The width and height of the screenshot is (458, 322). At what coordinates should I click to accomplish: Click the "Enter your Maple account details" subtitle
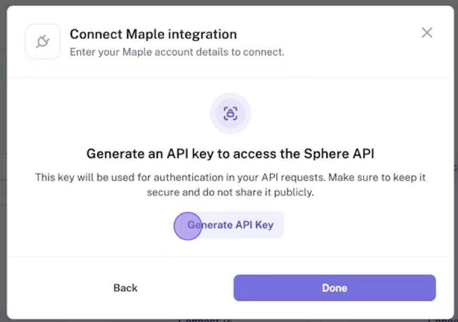click(x=177, y=52)
